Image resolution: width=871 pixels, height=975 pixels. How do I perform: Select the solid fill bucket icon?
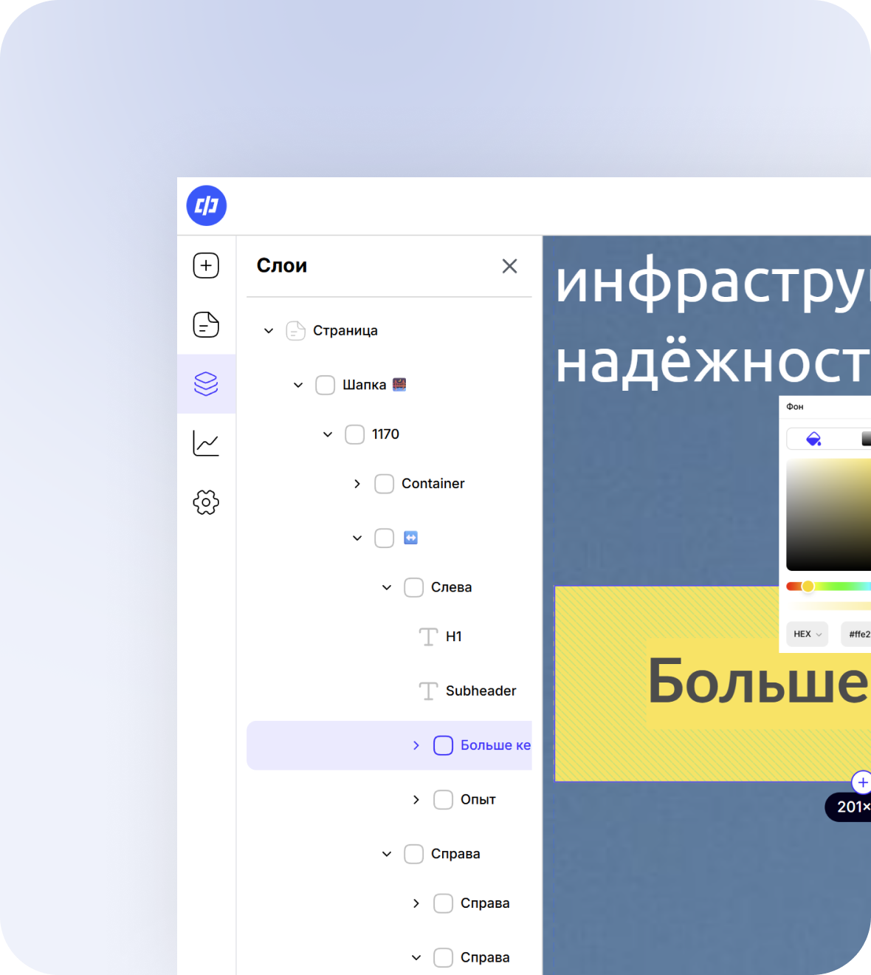813,439
